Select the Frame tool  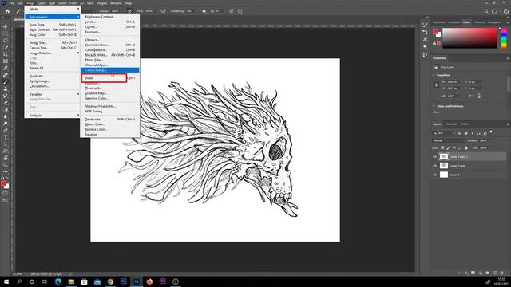click(6, 61)
